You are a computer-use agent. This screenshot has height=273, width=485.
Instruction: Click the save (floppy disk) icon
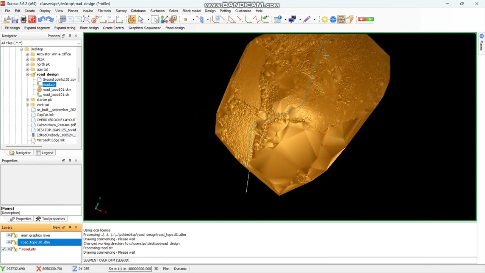click(16, 19)
